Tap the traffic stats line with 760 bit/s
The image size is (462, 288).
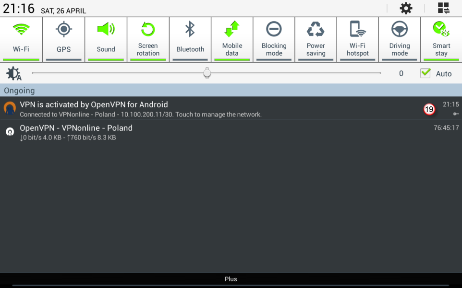coord(68,138)
